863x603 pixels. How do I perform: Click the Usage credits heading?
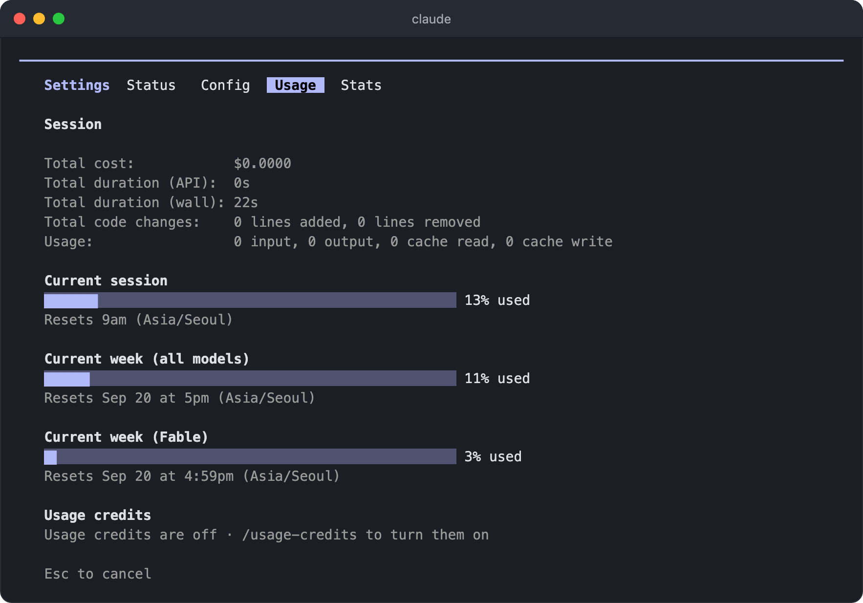click(x=98, y=515)
